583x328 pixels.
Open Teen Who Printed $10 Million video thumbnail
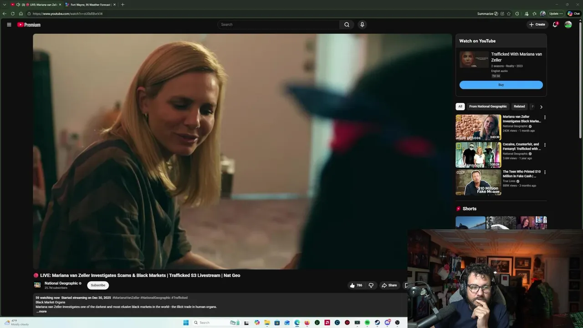(478, 182)
